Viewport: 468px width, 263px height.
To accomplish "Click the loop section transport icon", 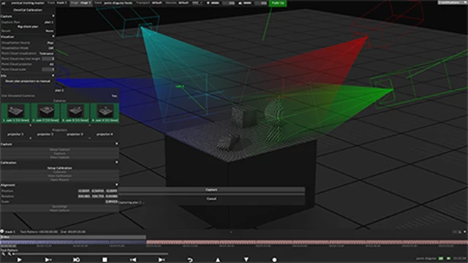I will (76, 260).
